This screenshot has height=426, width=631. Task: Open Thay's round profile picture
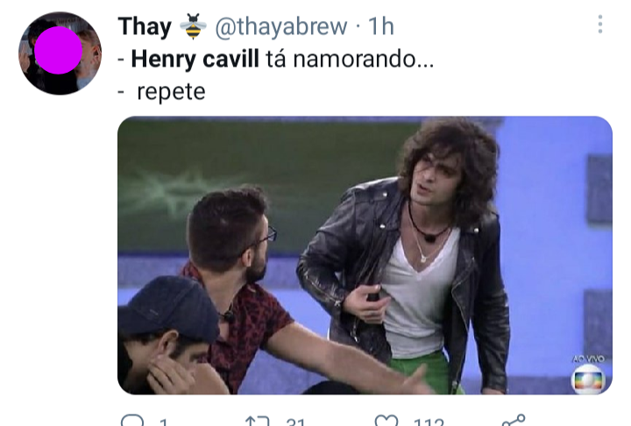(60, 53)
